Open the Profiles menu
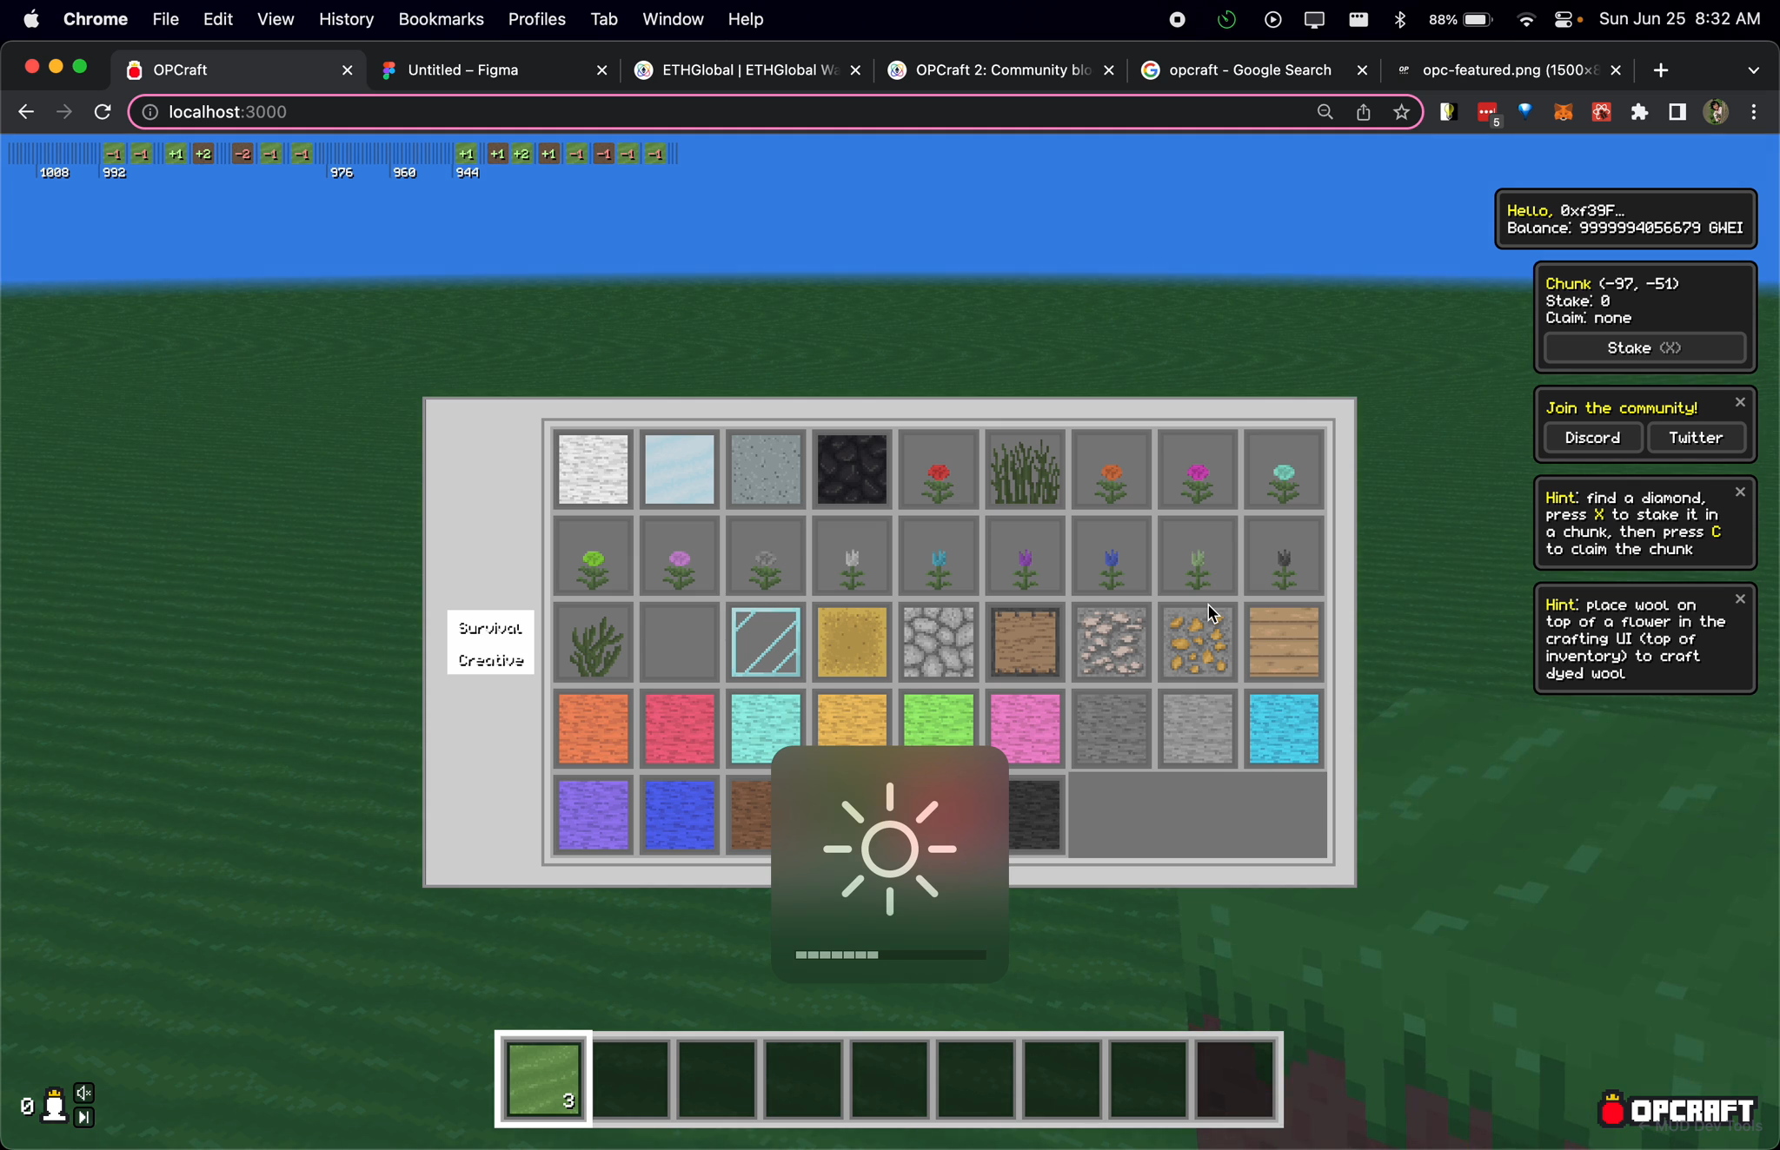1780x1150 pixels. [536, 19]
